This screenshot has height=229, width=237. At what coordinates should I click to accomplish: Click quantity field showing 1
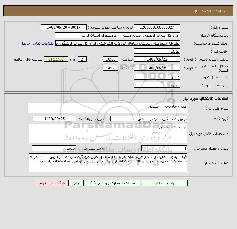[164, 148]
